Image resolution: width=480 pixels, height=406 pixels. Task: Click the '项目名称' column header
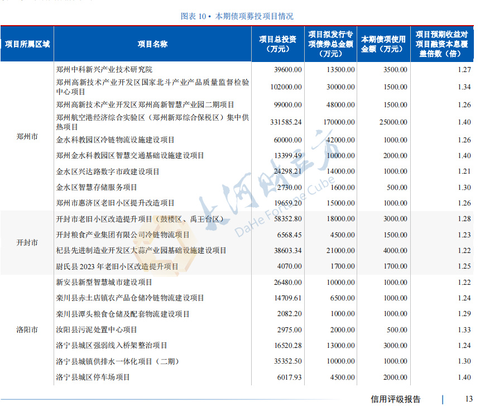point(152,44)
